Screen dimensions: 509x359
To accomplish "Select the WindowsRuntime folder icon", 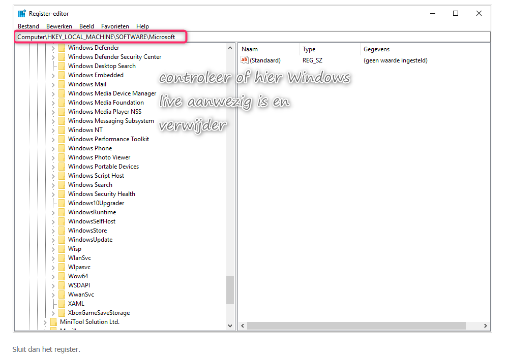I will click(x=62, y=212).
